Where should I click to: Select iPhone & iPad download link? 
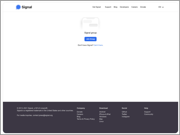tap(105, 114)
